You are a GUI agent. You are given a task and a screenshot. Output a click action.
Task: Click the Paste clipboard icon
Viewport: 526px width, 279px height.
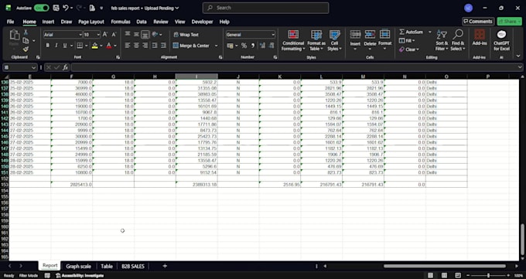pos(14,35)
